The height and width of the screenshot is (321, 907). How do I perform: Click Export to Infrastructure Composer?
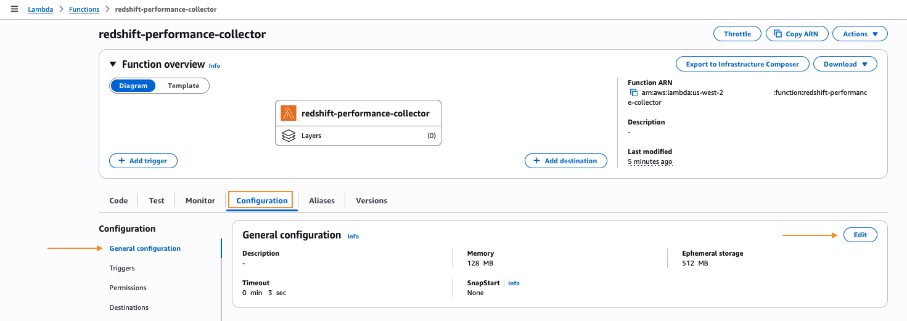(x=742, y=64)
